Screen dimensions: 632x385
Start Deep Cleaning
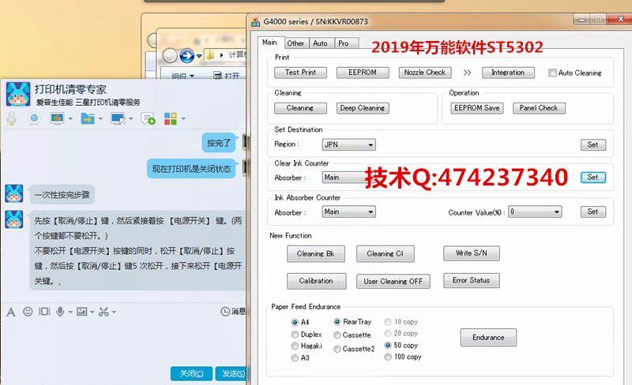pyautogui.click(x=363, y=108)
